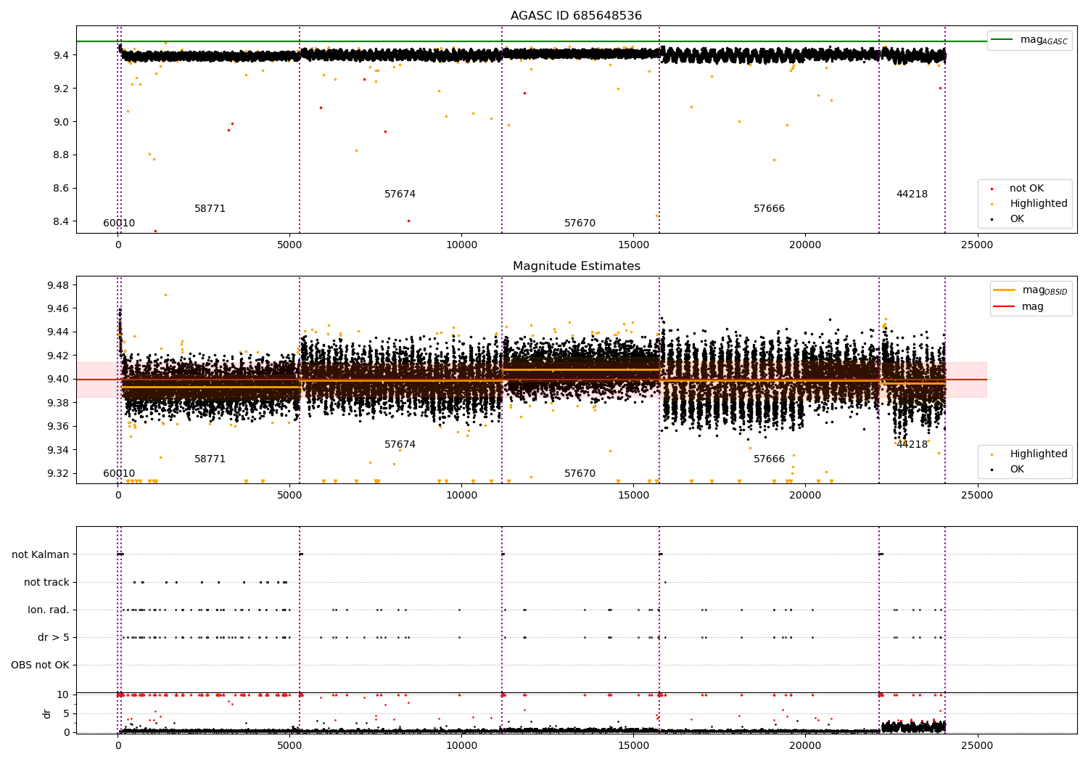This screenshot has height=762, width=1088.
Task: Click obsid label 57674 in Magnitude Estimates plot
Action: (x=400, y=445)
